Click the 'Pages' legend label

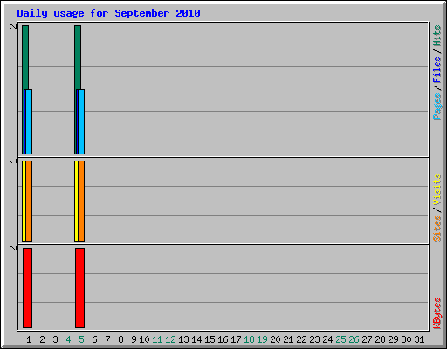coord(437,106)
